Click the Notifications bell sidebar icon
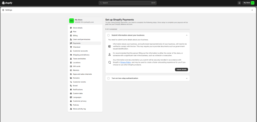 (71, 90)
